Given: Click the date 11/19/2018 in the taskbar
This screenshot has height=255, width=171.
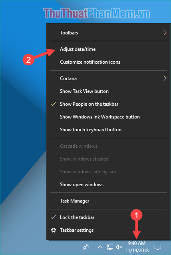Looking at the screenshot, I should point(137,250).
